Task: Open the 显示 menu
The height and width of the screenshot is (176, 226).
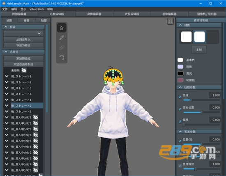Action: tap(23, 9)
